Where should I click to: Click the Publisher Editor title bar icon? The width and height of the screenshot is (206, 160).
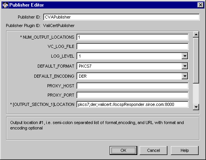[5, 5]
